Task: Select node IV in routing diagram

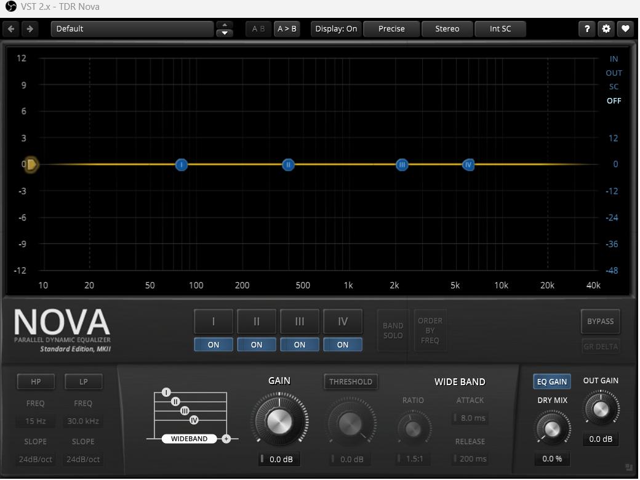Action: pyautogui.click(x=194, y=420)
